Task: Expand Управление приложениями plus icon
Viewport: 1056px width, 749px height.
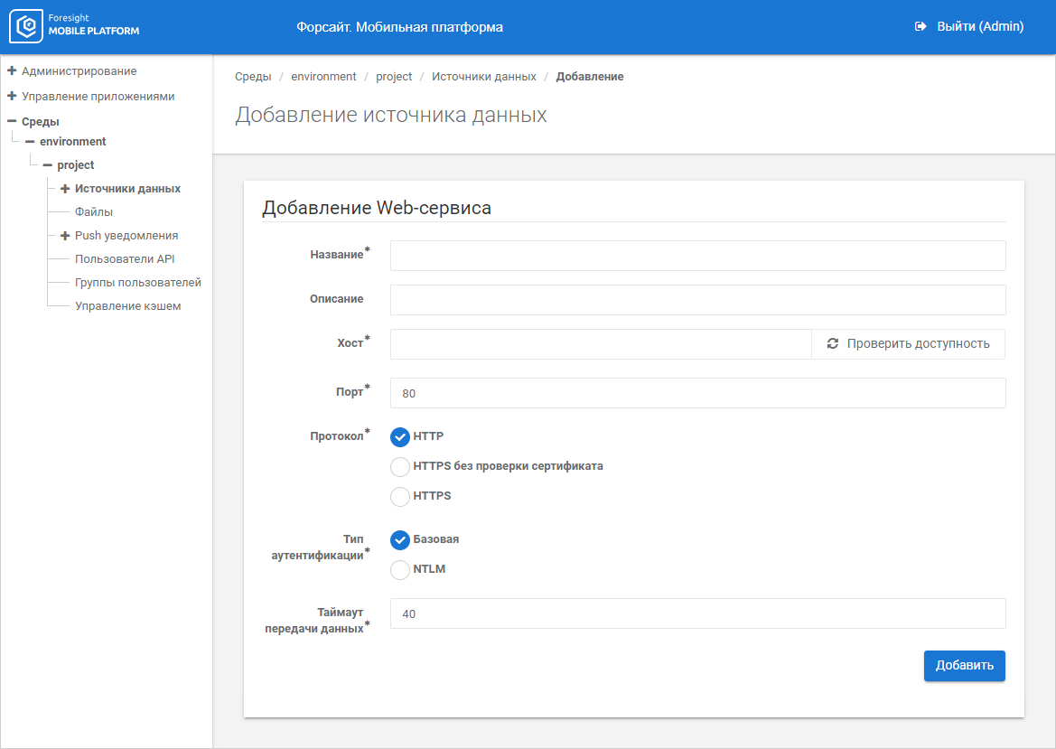Action: tap(12, 96)
